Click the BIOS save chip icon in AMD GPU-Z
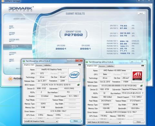This screenshot has width=155, height=126. 141,85
